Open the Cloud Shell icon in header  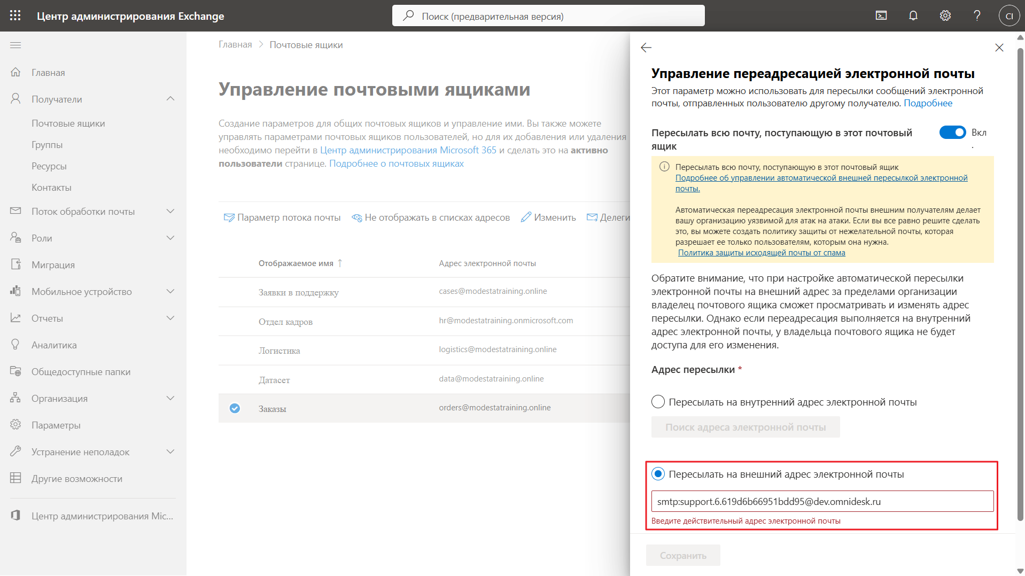pyautogui.click(x=881, y=15)
